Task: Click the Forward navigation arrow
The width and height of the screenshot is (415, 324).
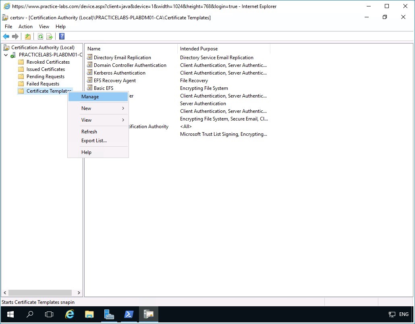Action: point(15,36)
